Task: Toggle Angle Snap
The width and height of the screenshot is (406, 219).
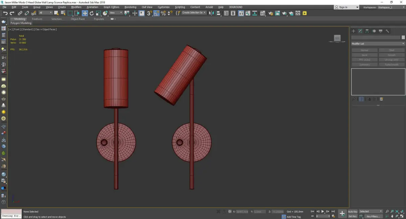Action: (x=156, y=13)
